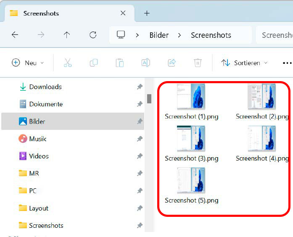Click the Rename icon in toolbar
The image size is (293, 237).
[x=145, y=63]
